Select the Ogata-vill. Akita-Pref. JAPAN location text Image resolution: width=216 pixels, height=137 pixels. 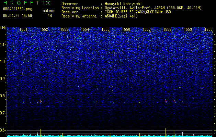[x=153, y=8]
